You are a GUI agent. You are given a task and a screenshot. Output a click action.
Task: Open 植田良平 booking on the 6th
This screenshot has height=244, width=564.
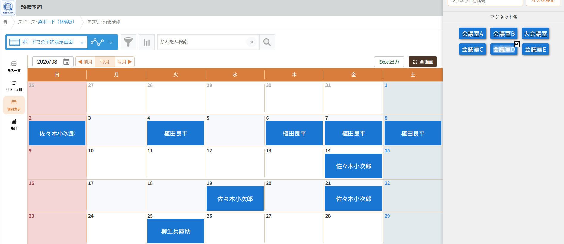coord(294,133)
